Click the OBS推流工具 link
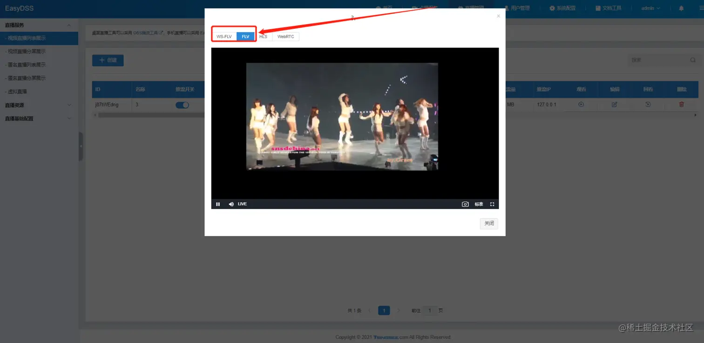Image resolution: width=704 pixels, height=343 pixels. pyautogui.click(x=148, y=33)
